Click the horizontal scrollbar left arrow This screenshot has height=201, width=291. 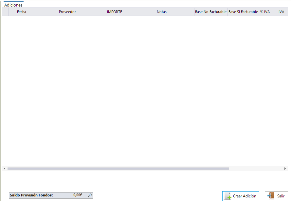click(x=5, y=168)
